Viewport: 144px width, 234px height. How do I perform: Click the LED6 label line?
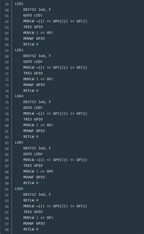[x=19, y=189]
